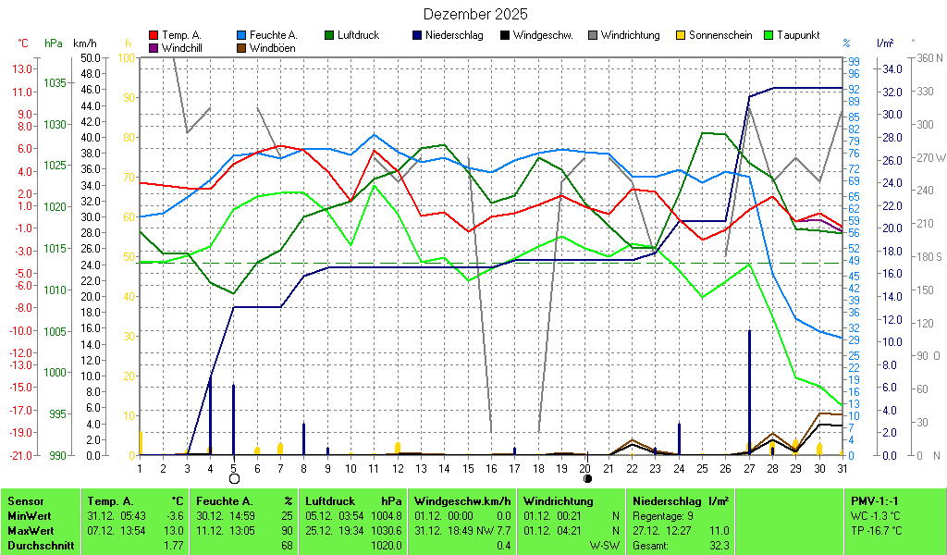Click the dark green Luftdruck legend square
This screenshot has width=947, height=555.
click(329, 35)
